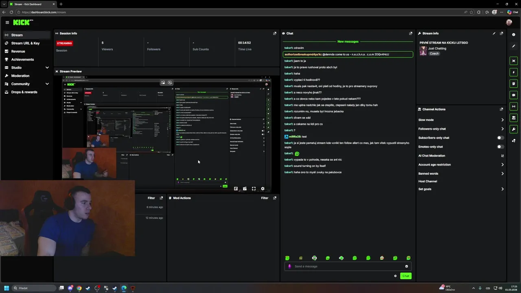This screenshot has width=521, height=293.
Task: Click the info icon in right sidebar
Action: (x=514, y=35)
